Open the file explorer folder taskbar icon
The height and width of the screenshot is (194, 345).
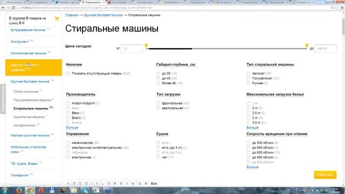[74, 190]
